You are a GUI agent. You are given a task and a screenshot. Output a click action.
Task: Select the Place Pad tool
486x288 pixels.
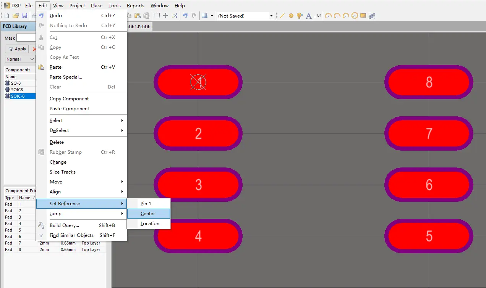pyautogui.click(x=291, y=16)
